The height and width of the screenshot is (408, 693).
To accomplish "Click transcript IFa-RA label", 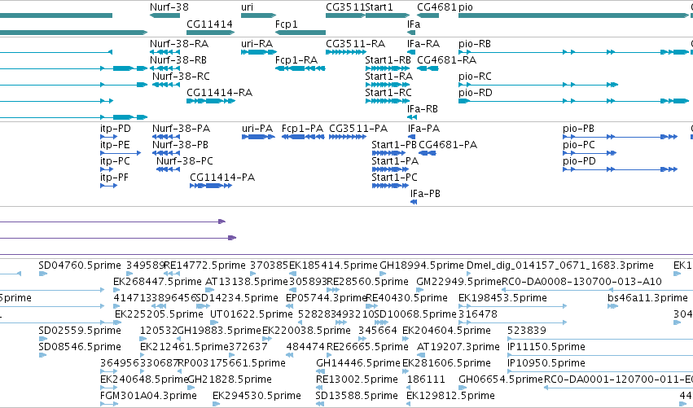I will (423, 44).
